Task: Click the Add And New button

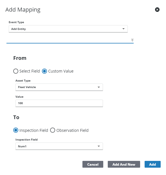Action: click(124, 164)
